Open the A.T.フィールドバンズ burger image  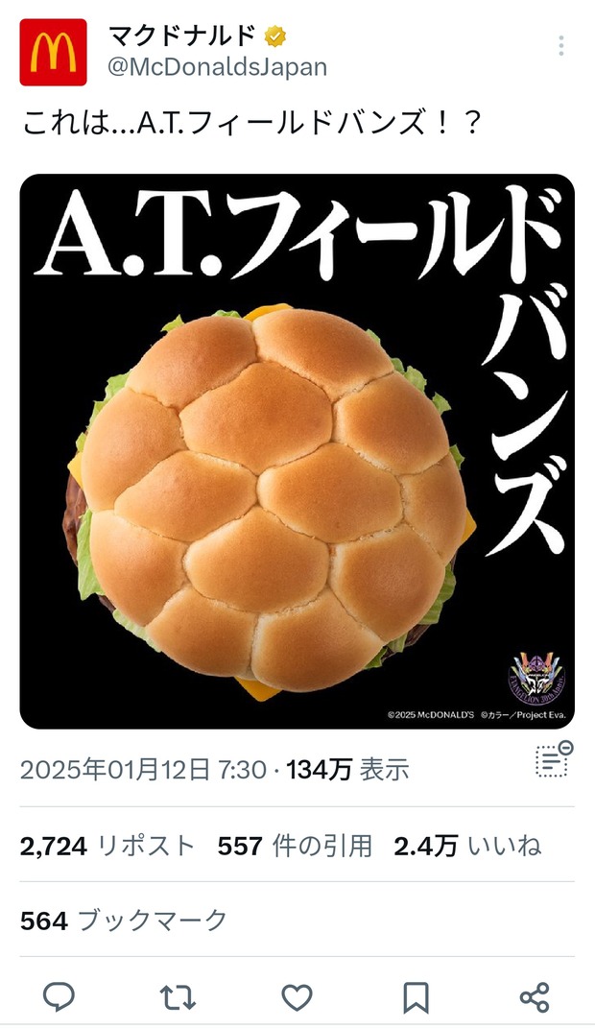pos(297,451)
